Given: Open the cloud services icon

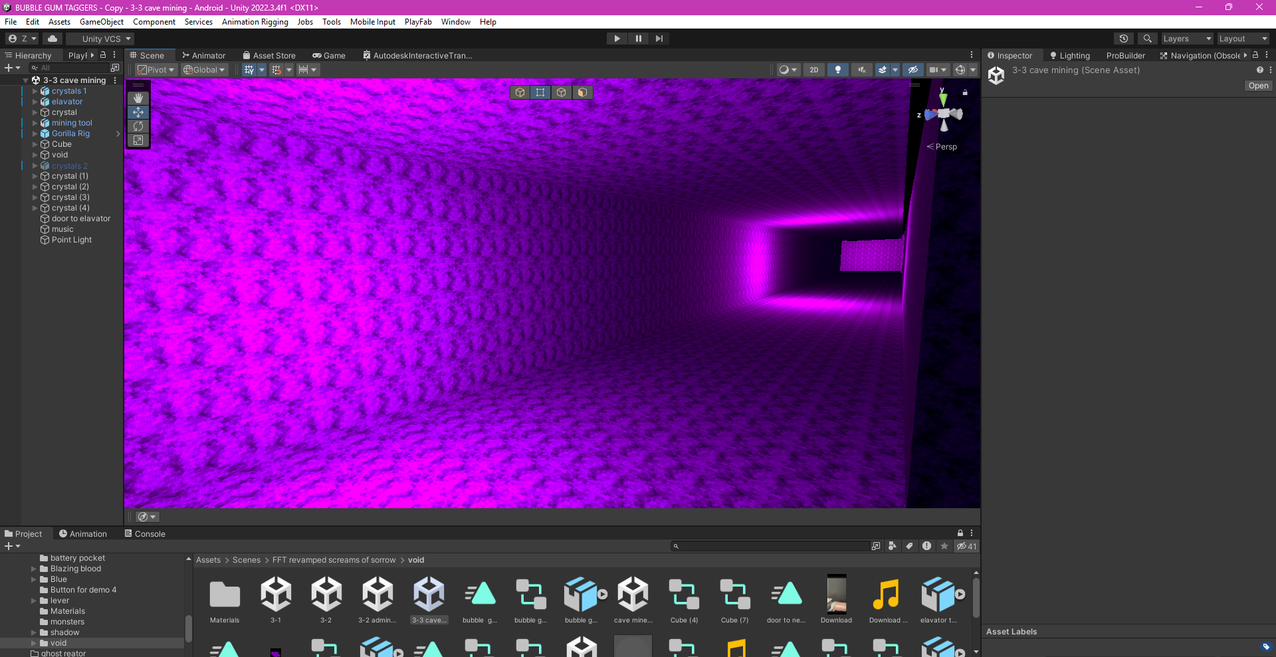Looking at the screenshot, I should pyautogui.click(x=53, y=39).
